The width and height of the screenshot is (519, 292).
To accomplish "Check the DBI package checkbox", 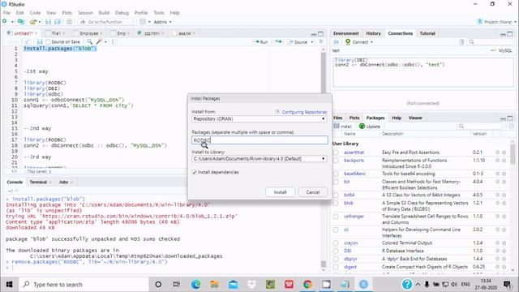I will [x=336, y=251].
